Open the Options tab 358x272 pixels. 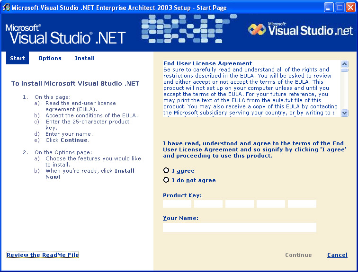(x=50, y=58)
